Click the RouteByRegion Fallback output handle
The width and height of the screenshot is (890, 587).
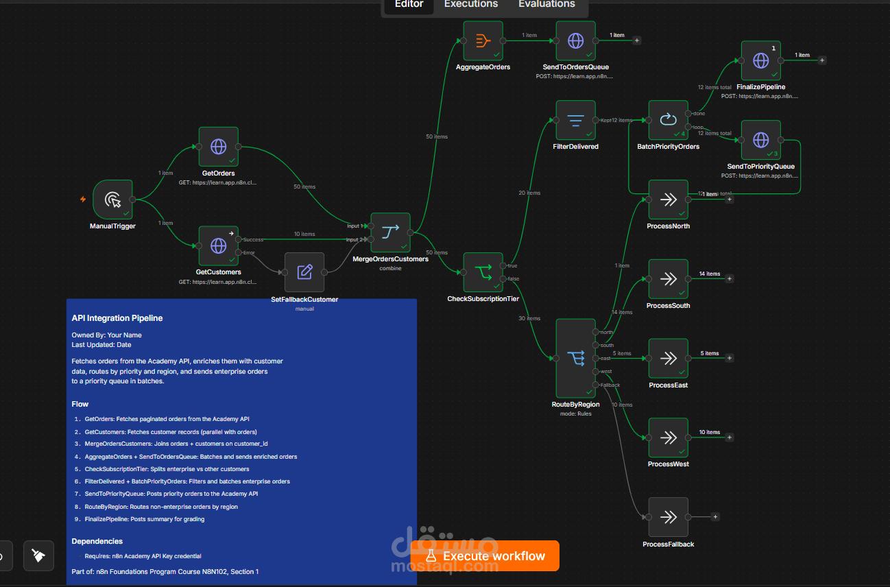595,385
